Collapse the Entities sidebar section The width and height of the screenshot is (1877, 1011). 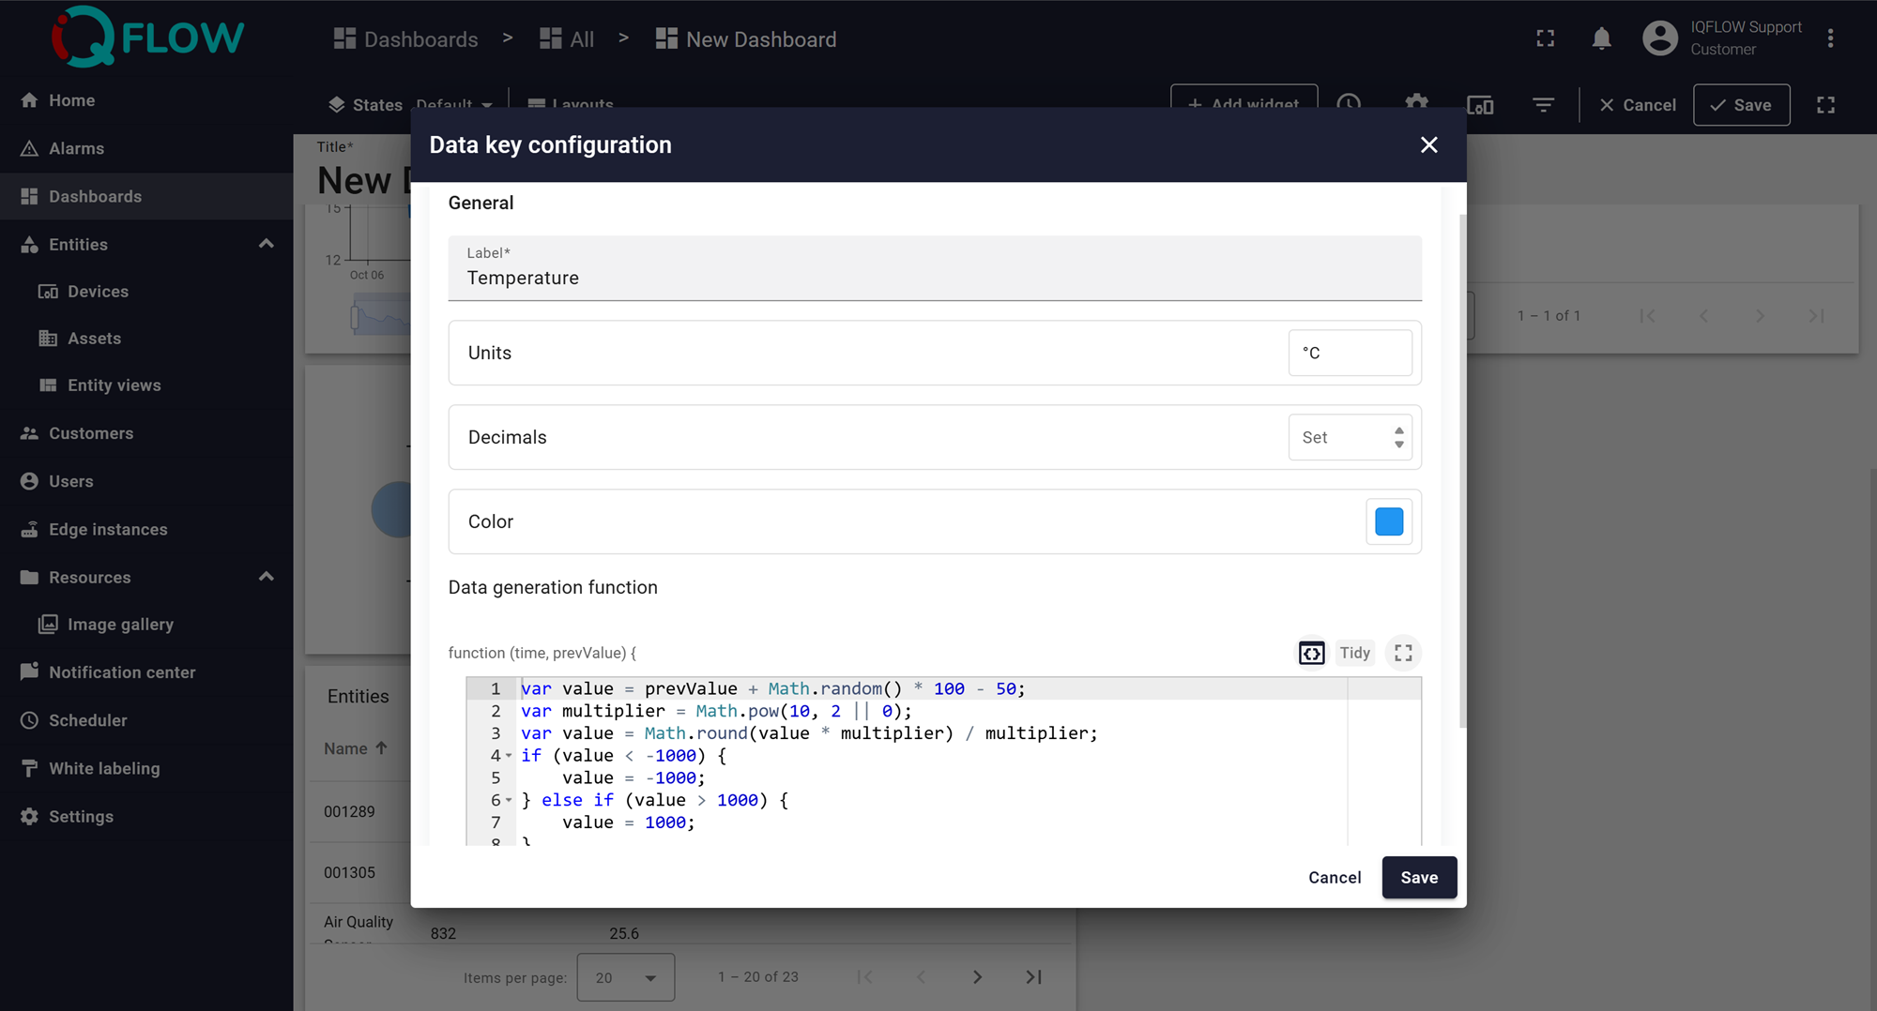point(267,244)
